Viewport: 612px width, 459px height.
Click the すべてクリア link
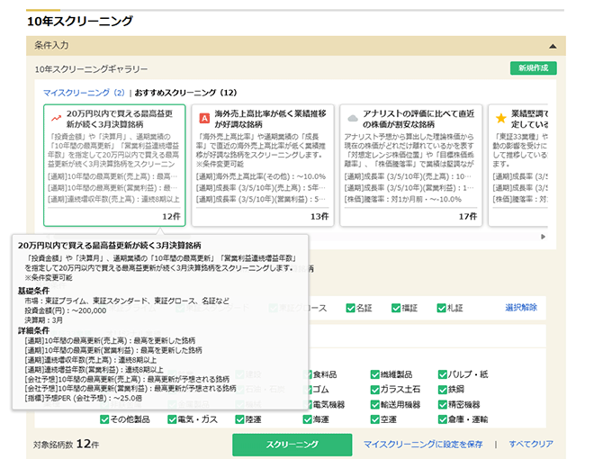(x=531, y=444)
